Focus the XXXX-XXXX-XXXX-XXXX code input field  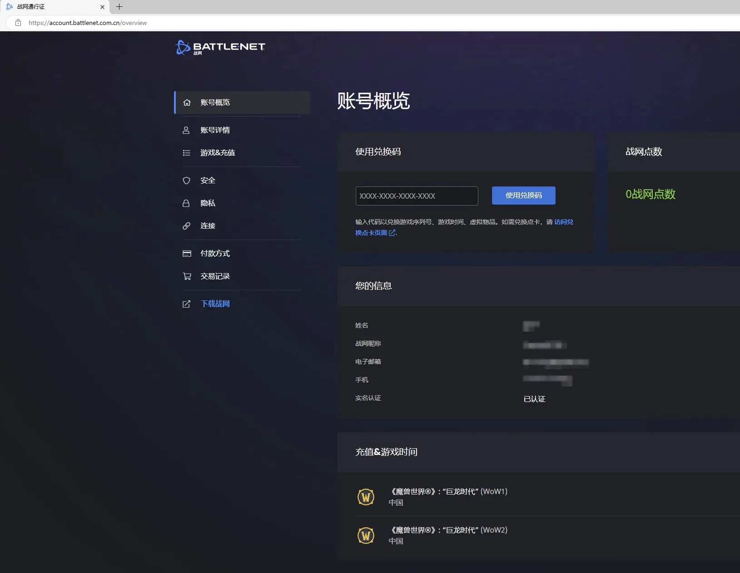pyautogui.click(x=417, y=196)
